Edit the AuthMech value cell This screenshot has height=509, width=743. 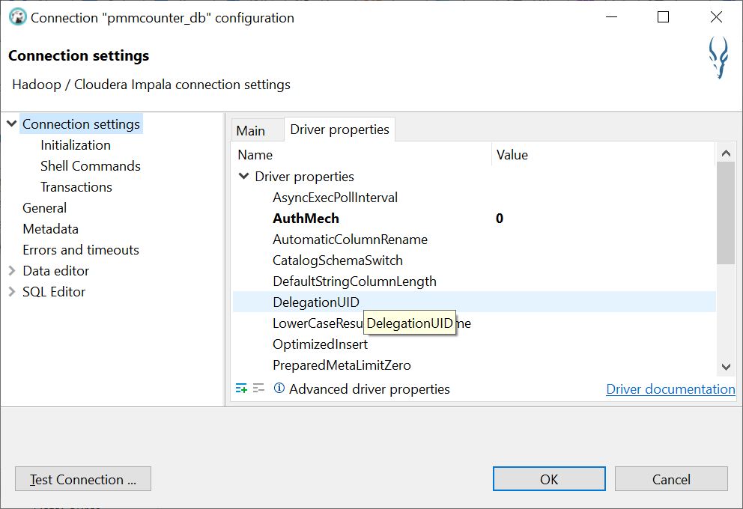point(599,219)
